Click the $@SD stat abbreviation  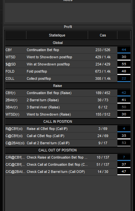11,64
